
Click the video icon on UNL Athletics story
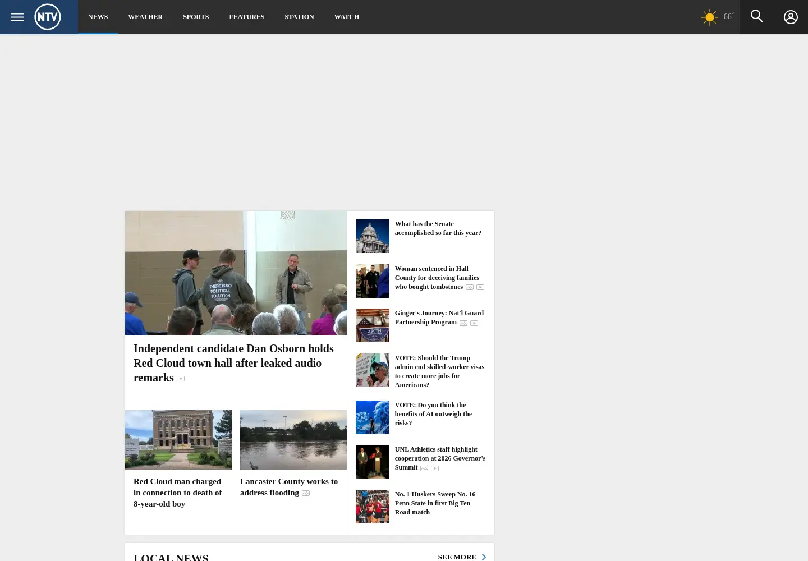pyautogui.click(x=435, y=468)
